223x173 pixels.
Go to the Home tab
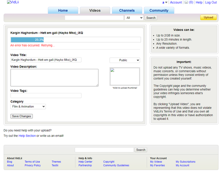[63, 10]
